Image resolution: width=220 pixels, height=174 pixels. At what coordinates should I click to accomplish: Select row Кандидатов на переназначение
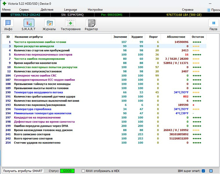[x=104, y=117]
